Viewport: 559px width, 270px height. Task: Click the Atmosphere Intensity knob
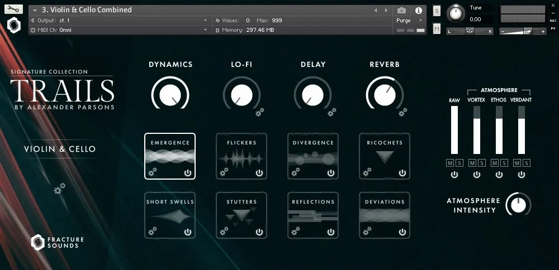[518, 205]
